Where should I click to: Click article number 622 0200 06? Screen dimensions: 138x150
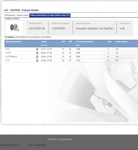(x=37, y=28)
